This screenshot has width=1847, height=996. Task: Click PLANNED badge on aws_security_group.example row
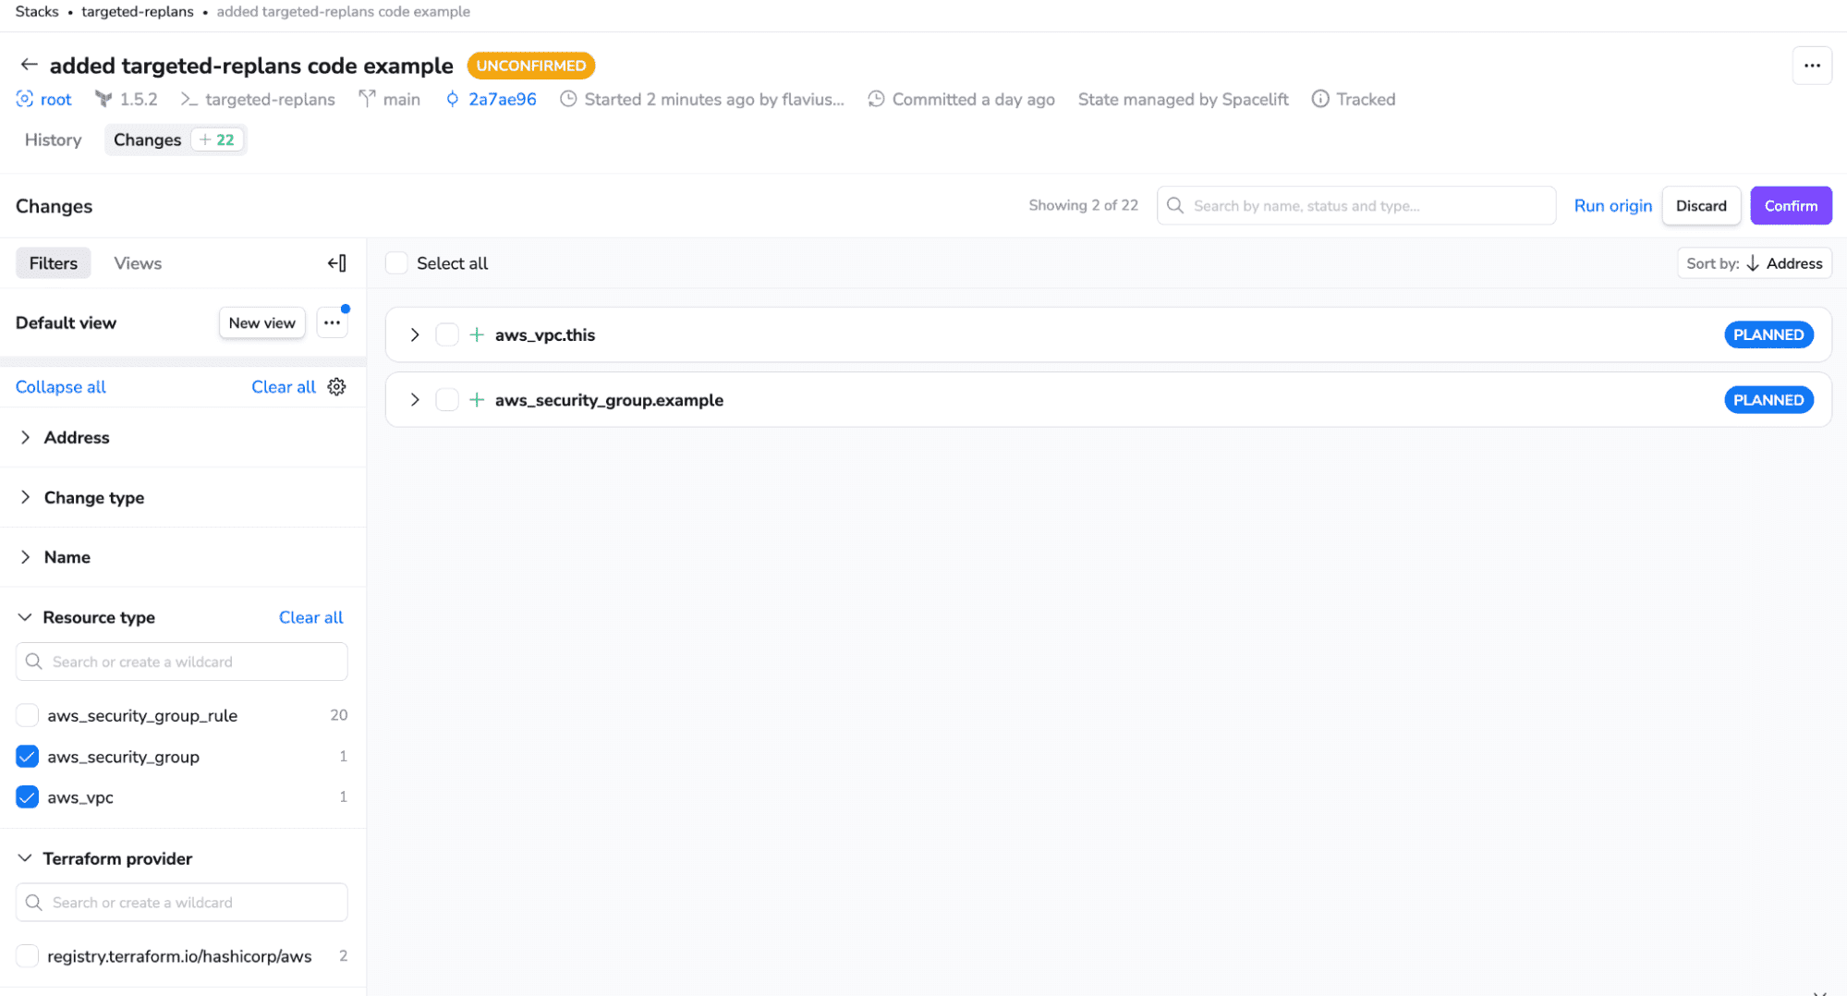pyautogui.click(x=1768, y=400)
